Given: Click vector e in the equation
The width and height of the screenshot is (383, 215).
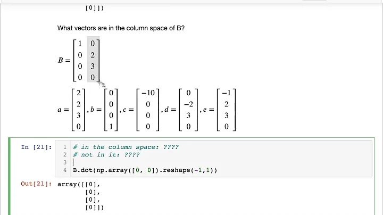Looking at the screenshot, I should tap(220, 110).
